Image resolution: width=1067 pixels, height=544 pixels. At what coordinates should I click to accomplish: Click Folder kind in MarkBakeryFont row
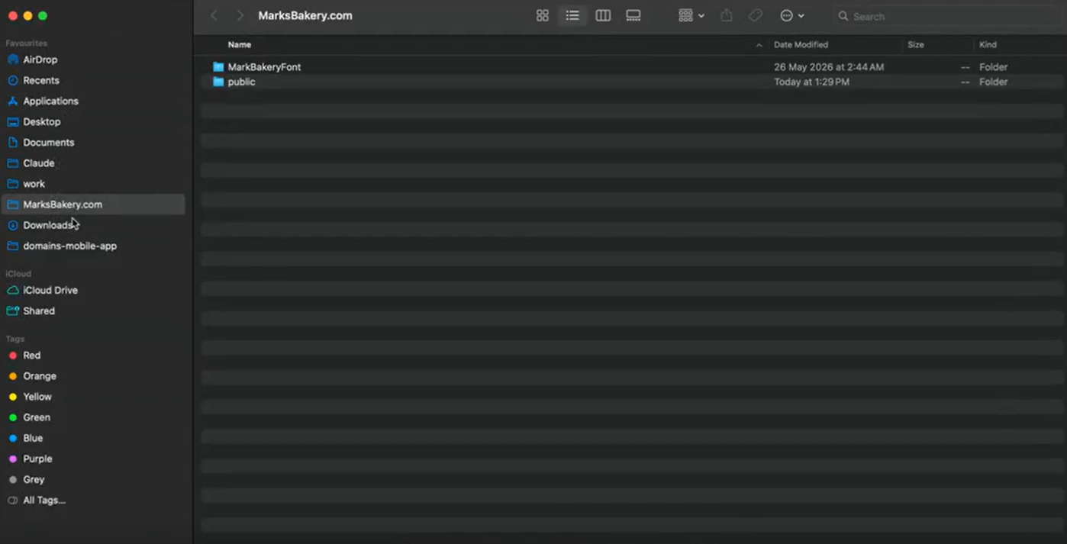pos(994,67)
